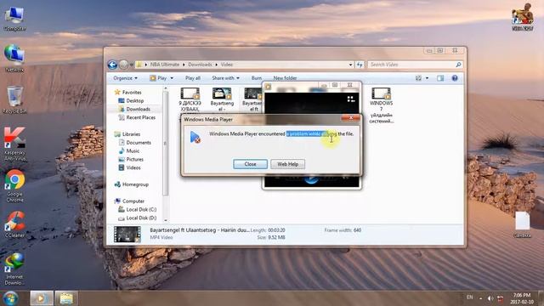Click the error icon in dialog
The width and height of the screenshot is (544, 306).
pyautogui.click(x=195, y=137)
